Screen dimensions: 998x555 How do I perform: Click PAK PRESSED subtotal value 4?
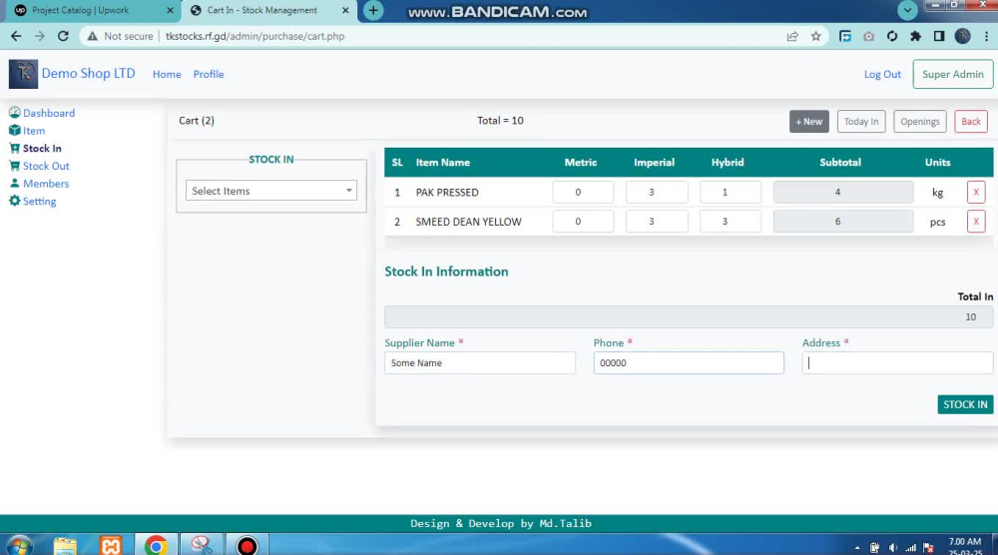[x=843, y=193]
